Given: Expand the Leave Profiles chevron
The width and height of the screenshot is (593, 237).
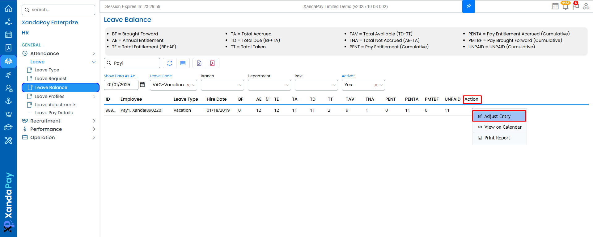Looking at the screenshot, I should tap(94, 96).
